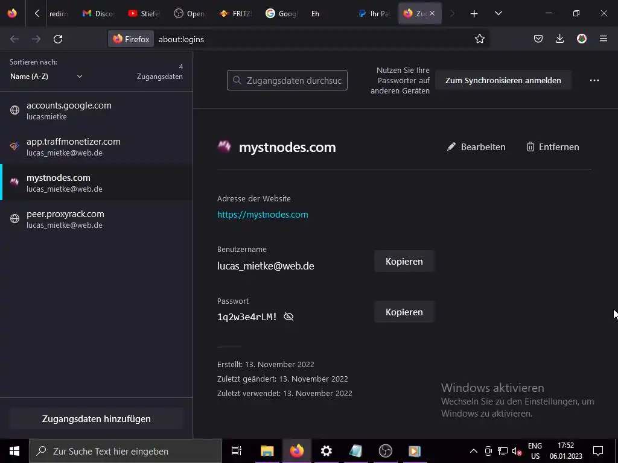Screen dimensions: 618x463
Task: Open the notification center icon
Action: coord(598,451)
